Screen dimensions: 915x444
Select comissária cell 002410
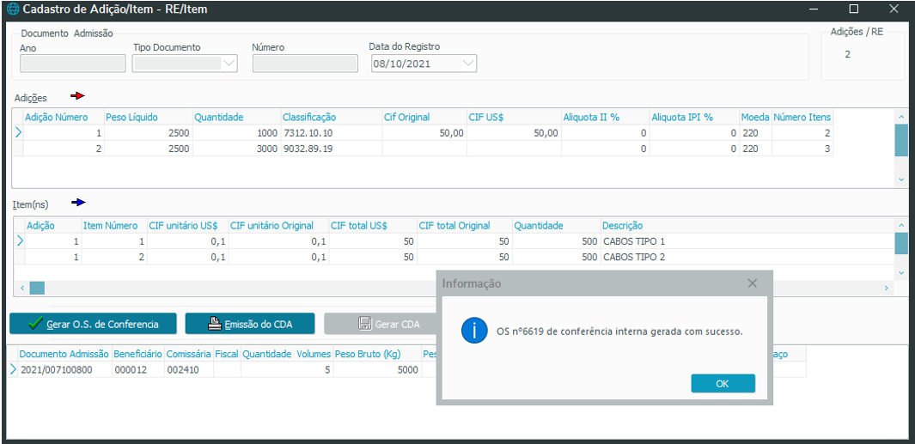pyautogui.click(x=188, y=370)
